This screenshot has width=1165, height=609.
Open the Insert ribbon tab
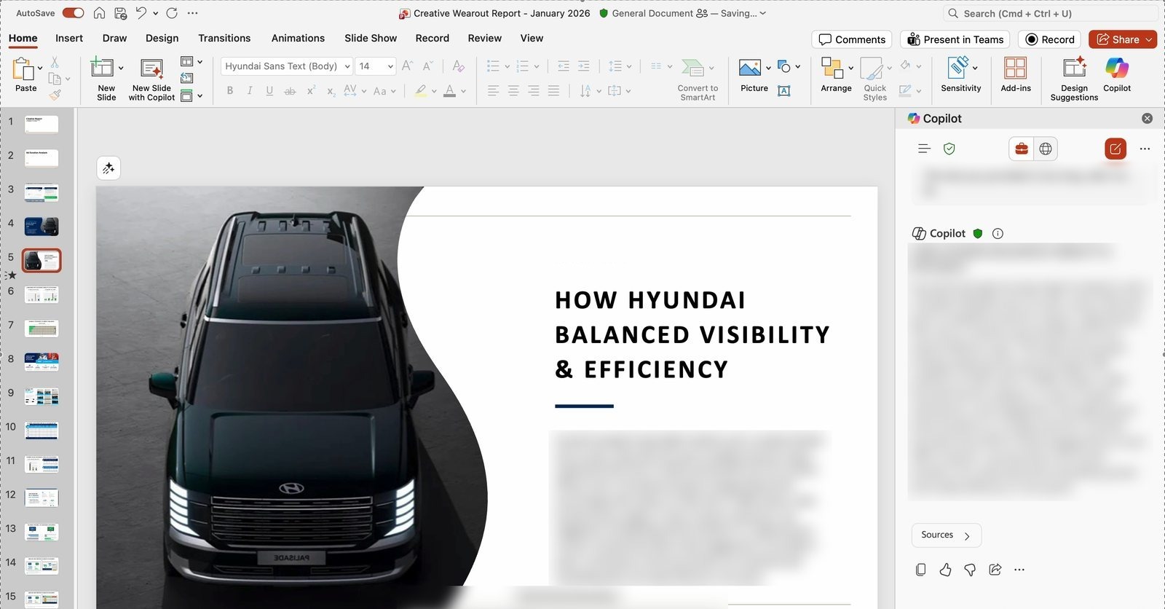click(69, 38)
